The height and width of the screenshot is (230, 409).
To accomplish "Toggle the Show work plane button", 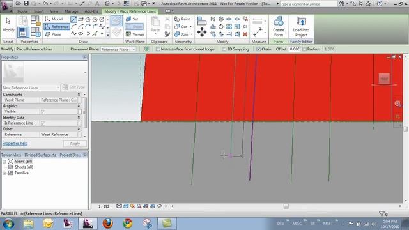I will tap(134, 27).
